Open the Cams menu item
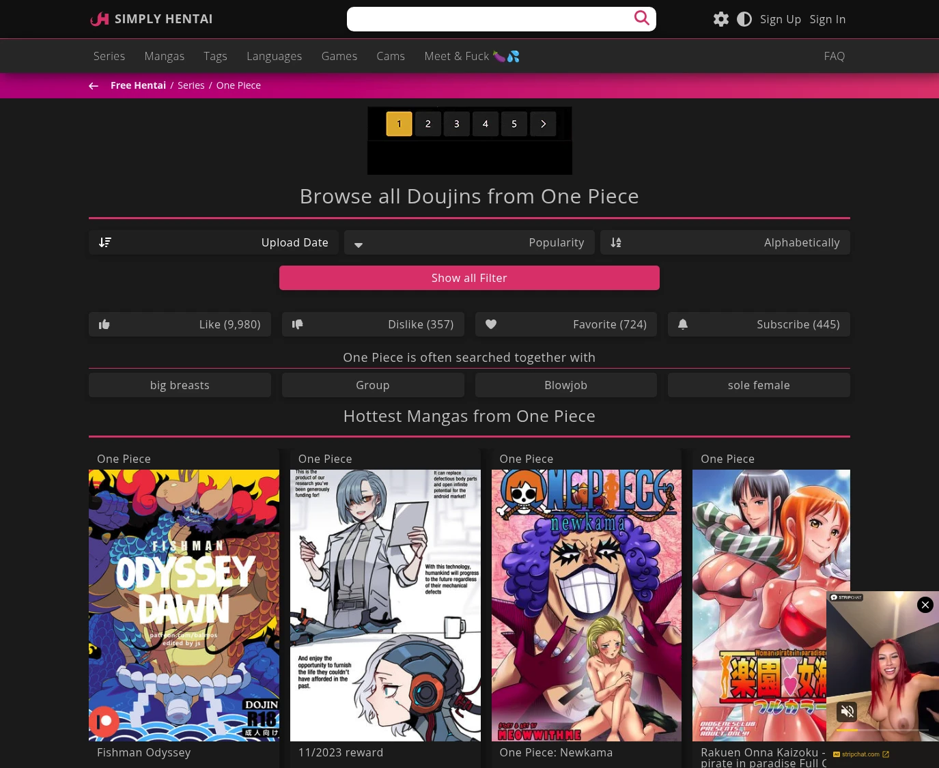 click(391, 56)
